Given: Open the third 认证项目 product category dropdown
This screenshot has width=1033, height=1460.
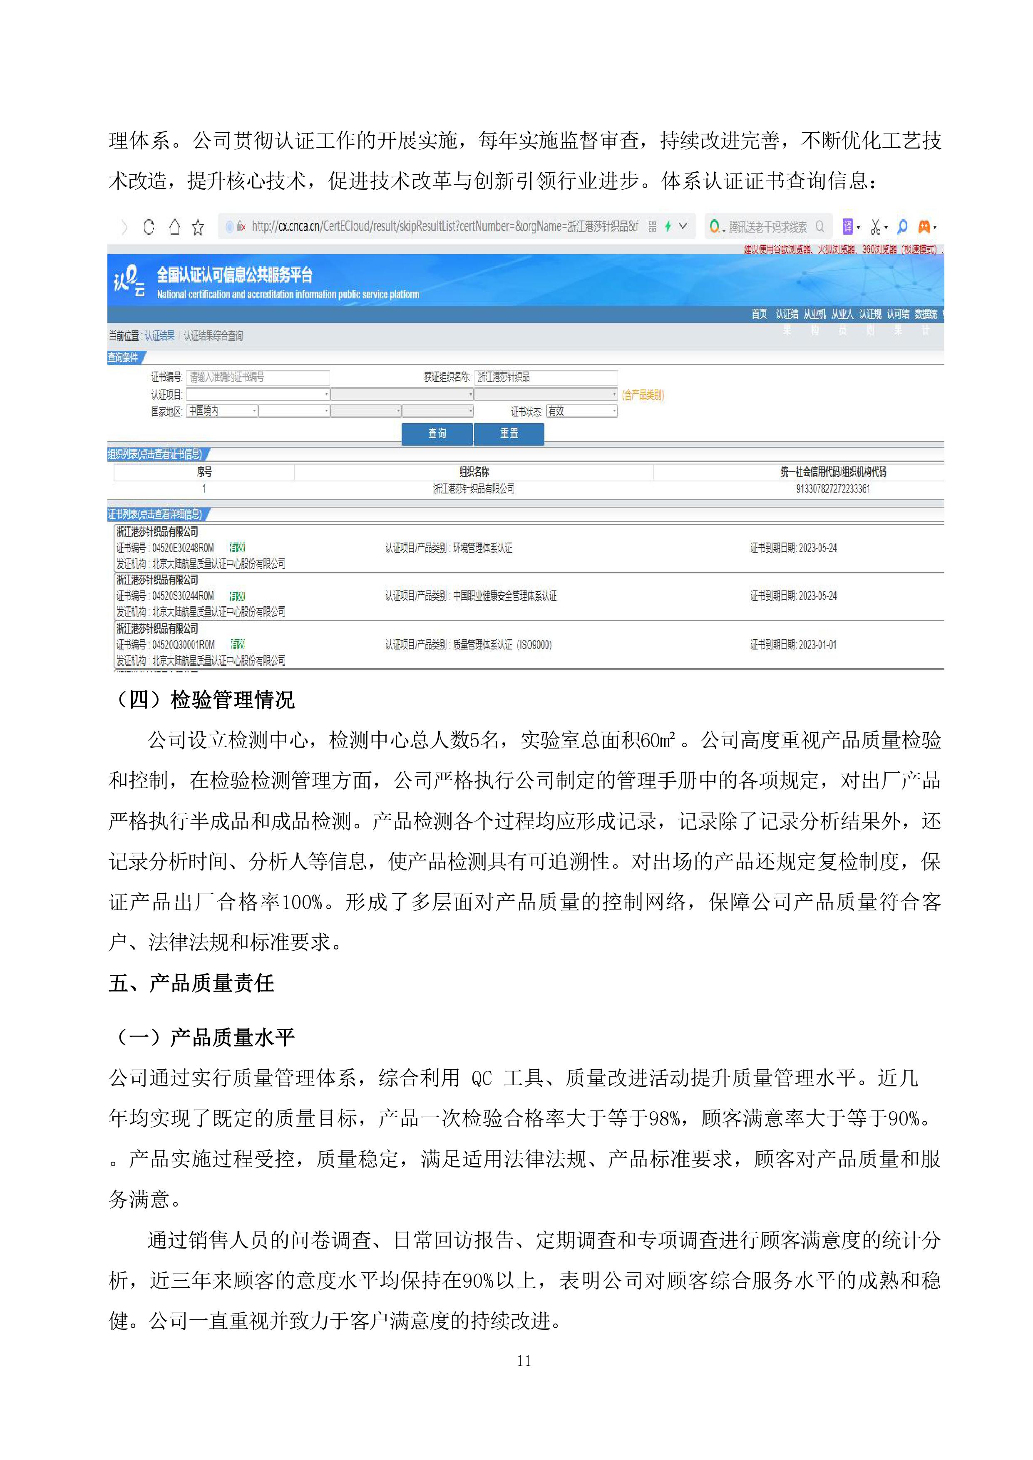Looking at the screenshot, I should tap(546, 394).
